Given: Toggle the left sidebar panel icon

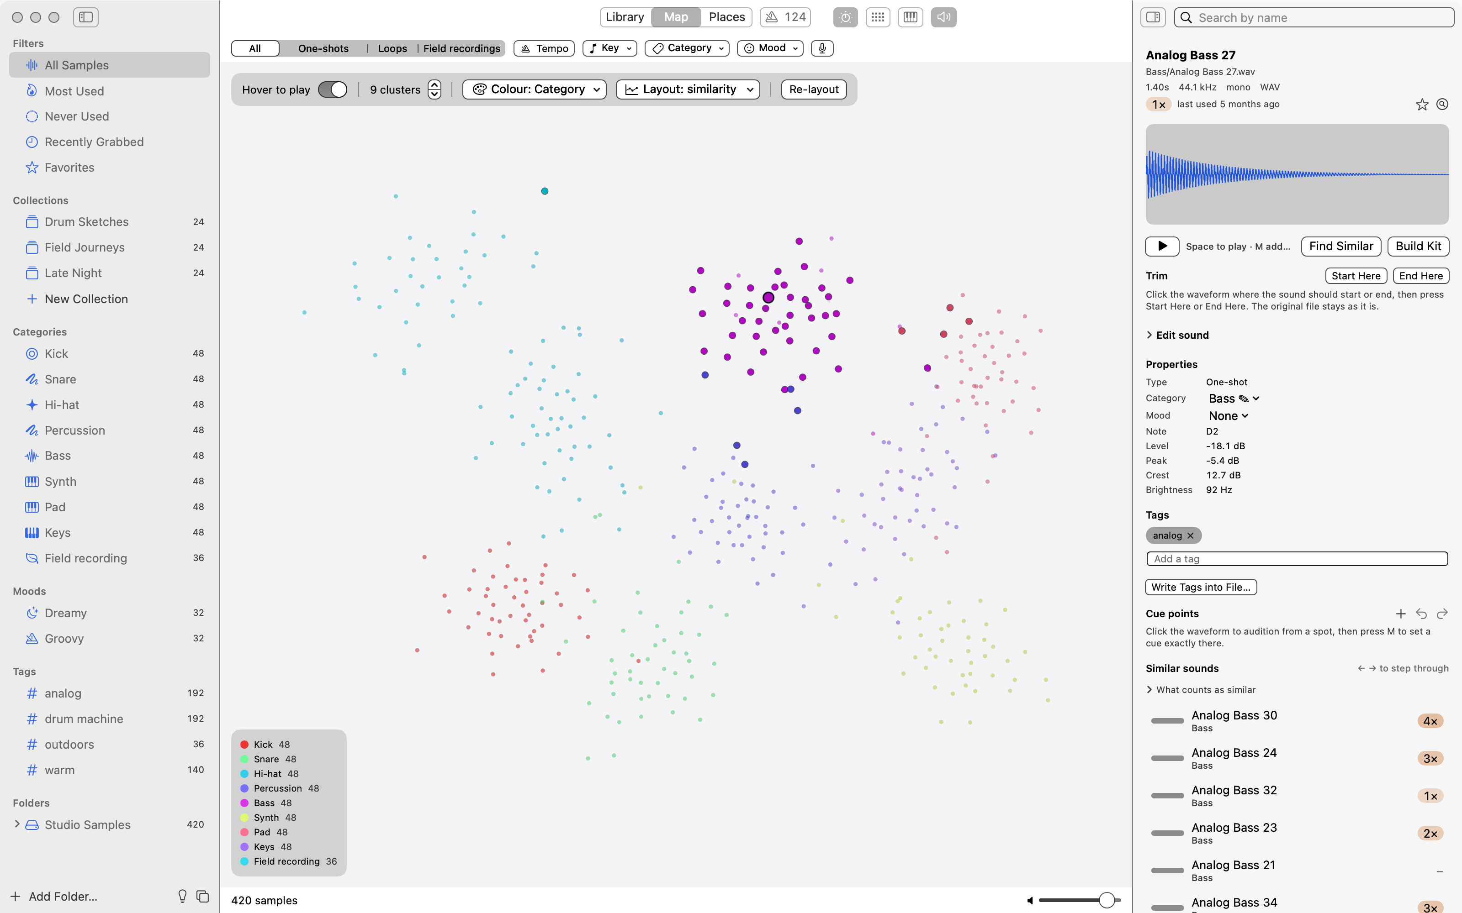Looking at the screenshot, I should pyautogui.click(x=86, y=17).
